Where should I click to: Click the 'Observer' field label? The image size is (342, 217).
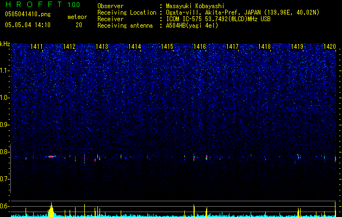[110, 6]
